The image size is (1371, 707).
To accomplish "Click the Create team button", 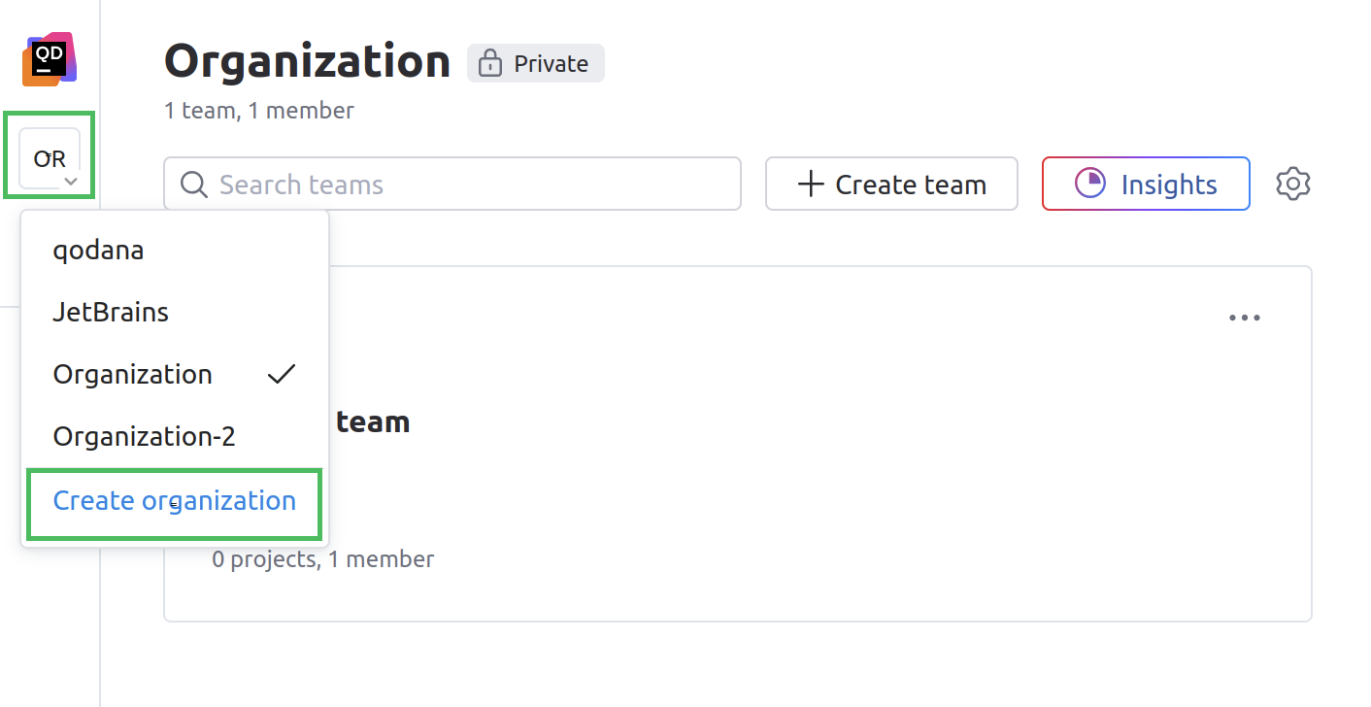I will [x=890, y=184].
